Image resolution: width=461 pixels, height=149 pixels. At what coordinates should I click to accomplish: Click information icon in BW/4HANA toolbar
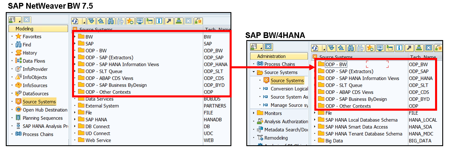point(399,48)
